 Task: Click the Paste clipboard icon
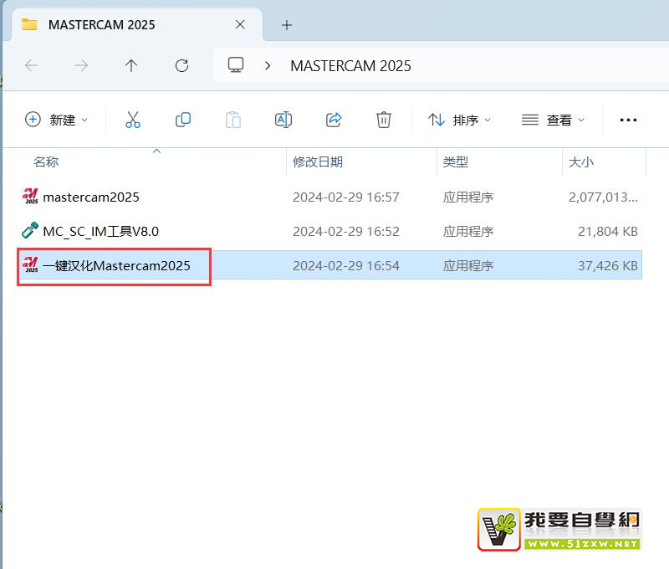point(233,120)
